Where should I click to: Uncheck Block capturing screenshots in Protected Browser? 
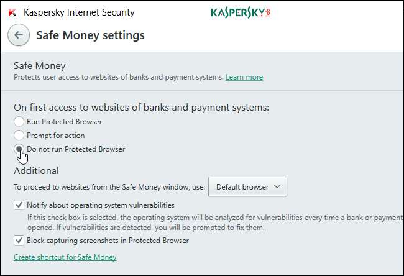point(19,241)
